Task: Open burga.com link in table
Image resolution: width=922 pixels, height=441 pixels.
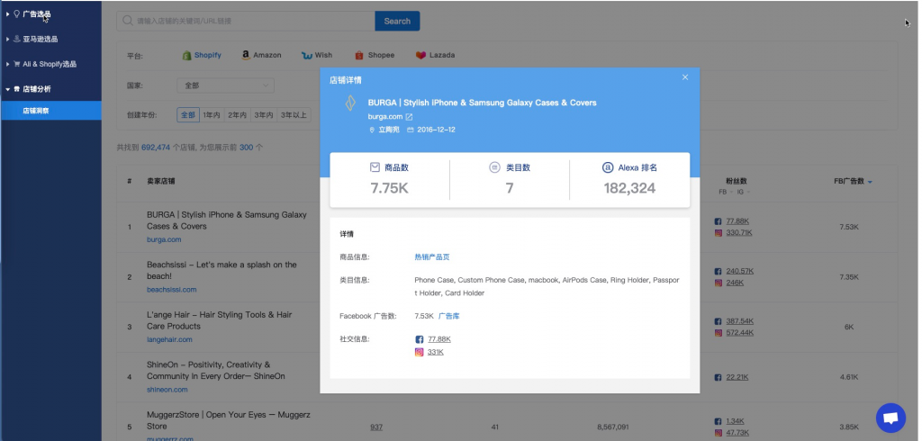Action: (x=164, y=240)
